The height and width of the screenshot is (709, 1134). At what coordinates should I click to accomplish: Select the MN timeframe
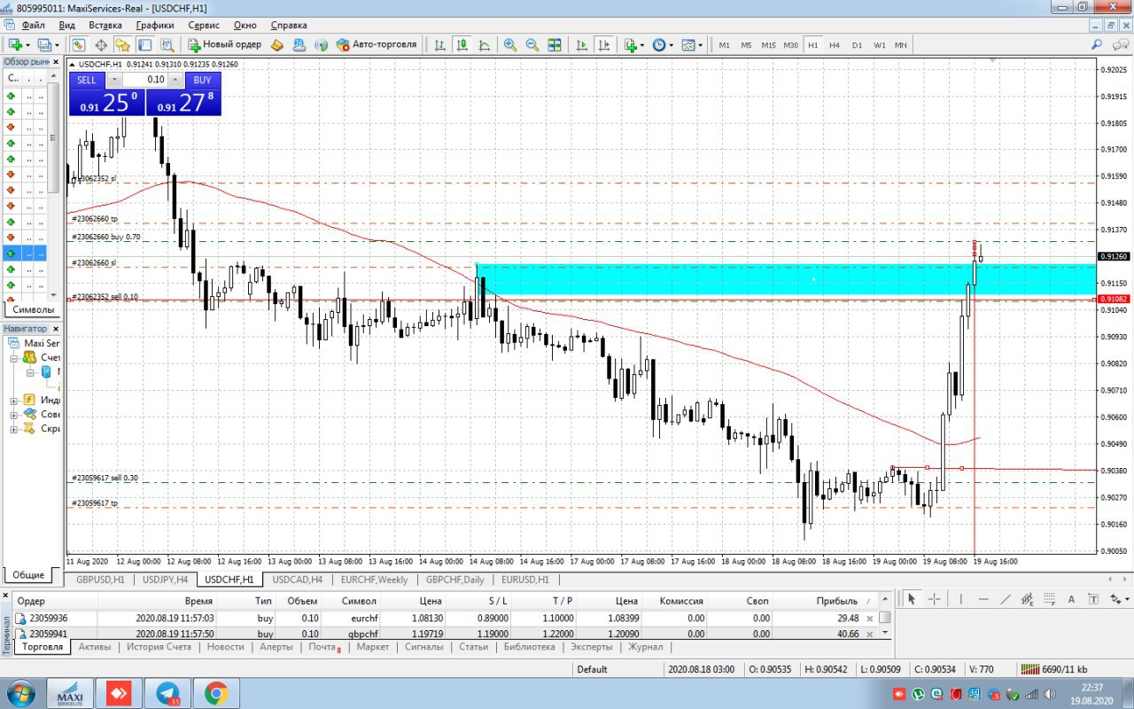click(900, 44)
